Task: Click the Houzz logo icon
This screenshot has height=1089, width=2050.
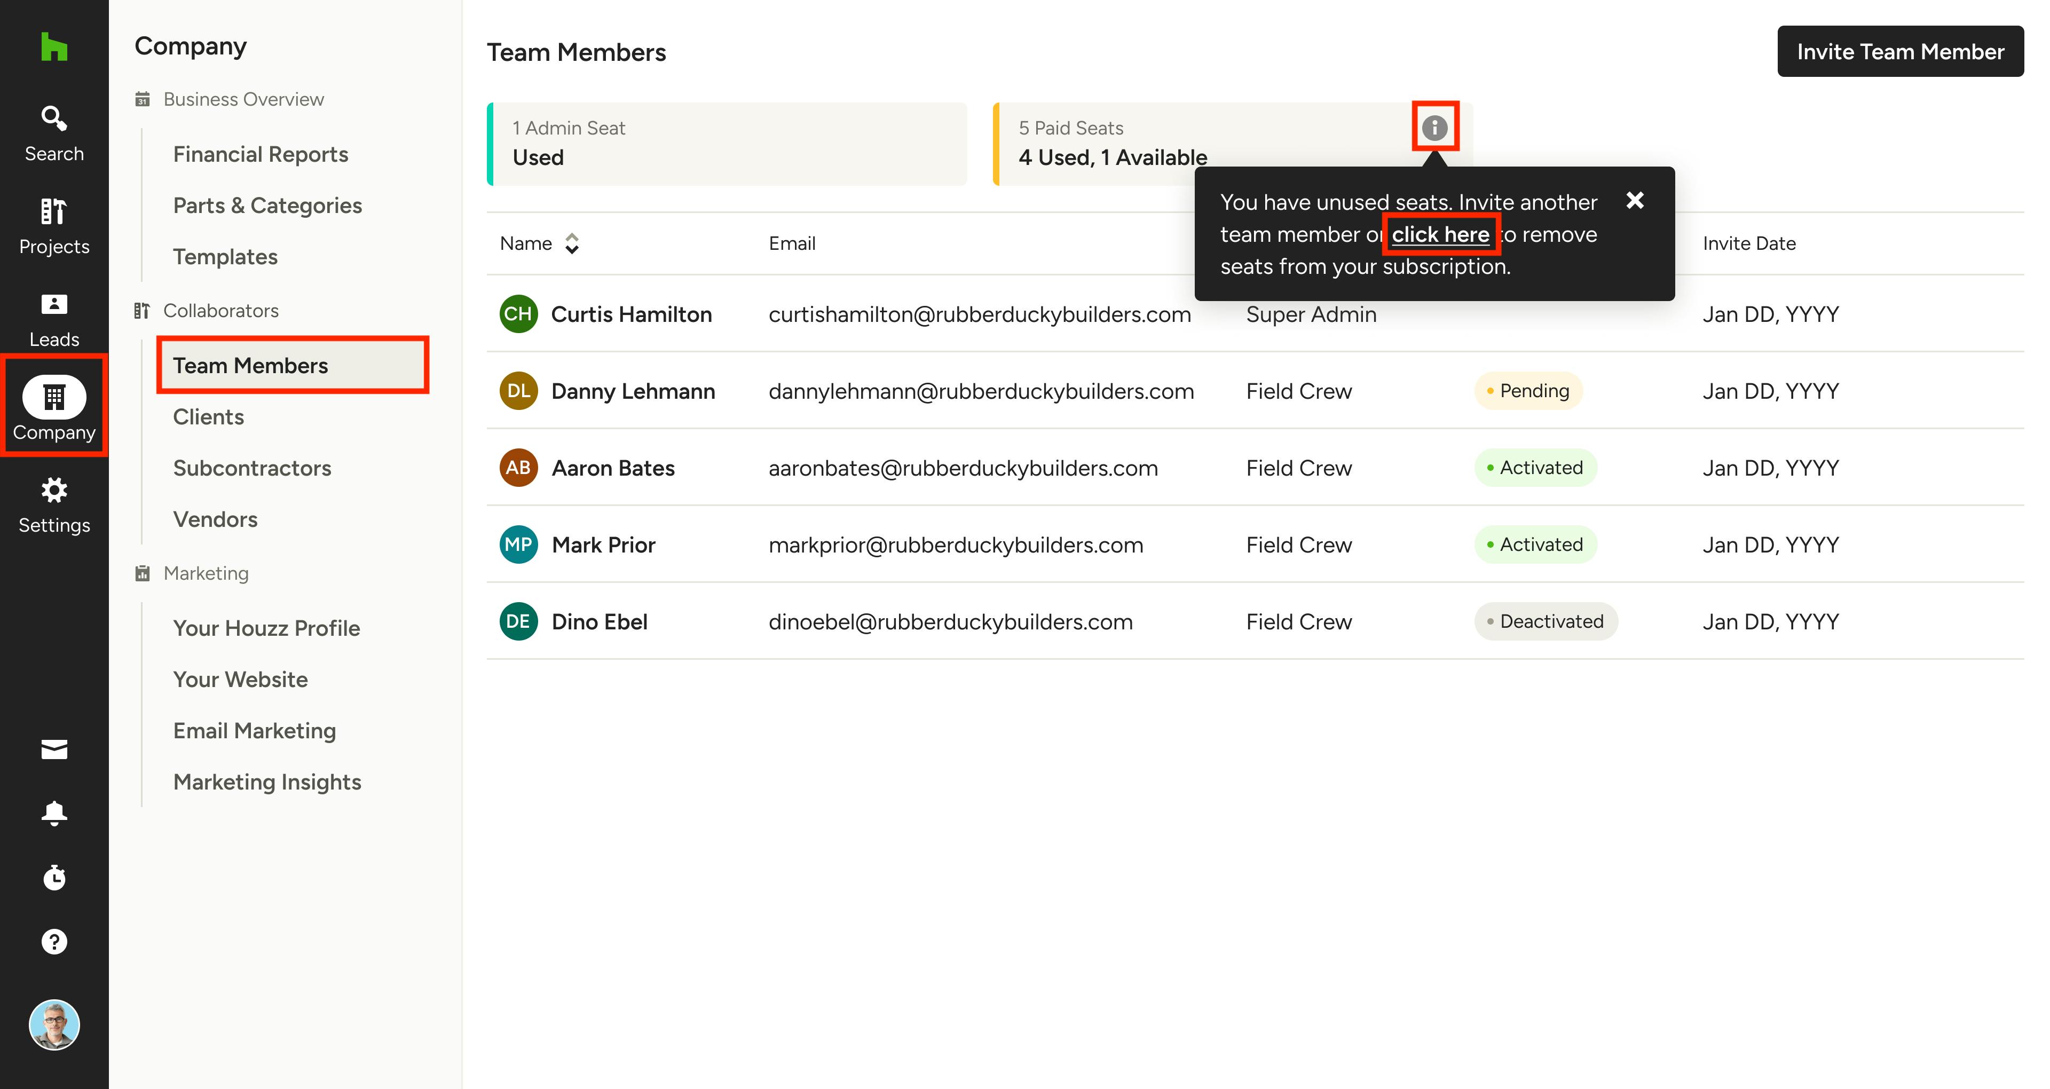Action: pos(54,47)
